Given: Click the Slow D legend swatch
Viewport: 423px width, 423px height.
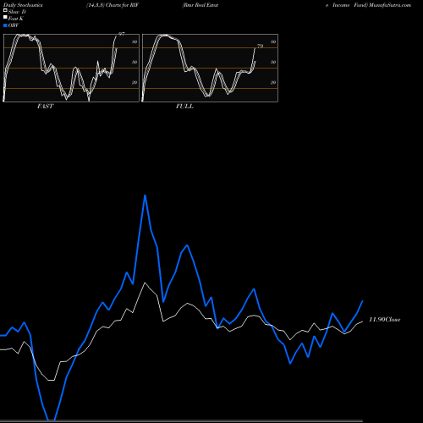Looking at the screenshot, I should tap(5, 10).
